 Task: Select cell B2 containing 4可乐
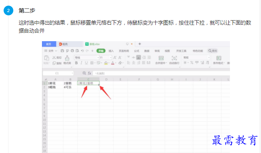coord(70,87)
